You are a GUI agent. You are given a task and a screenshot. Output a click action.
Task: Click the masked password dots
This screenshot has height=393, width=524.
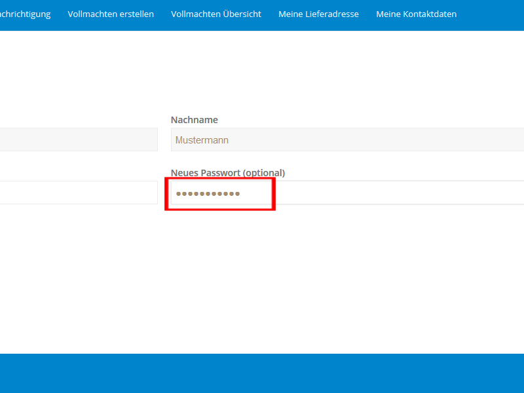pos(208,194)
